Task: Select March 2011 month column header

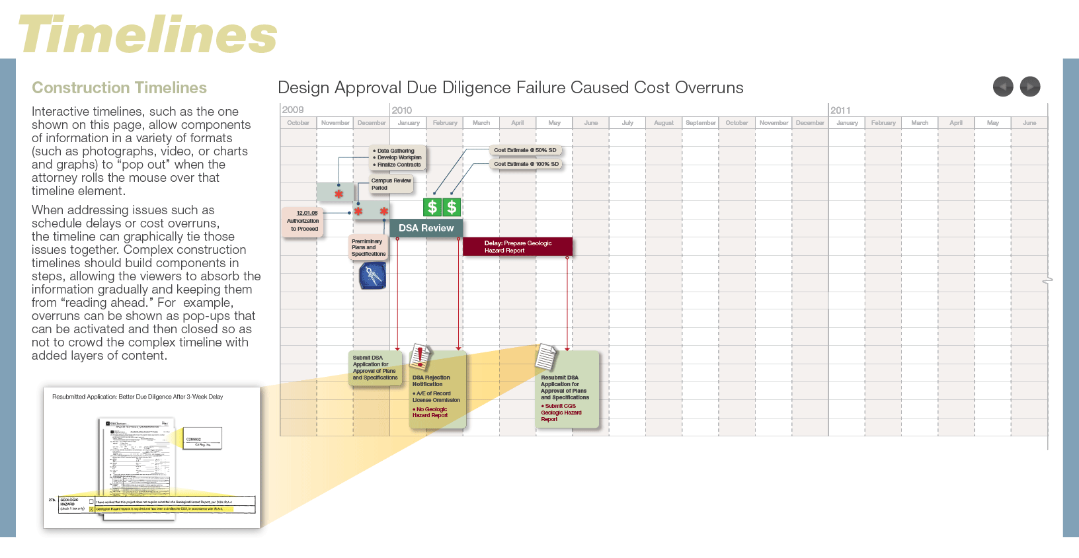Action: click(920, 123)
